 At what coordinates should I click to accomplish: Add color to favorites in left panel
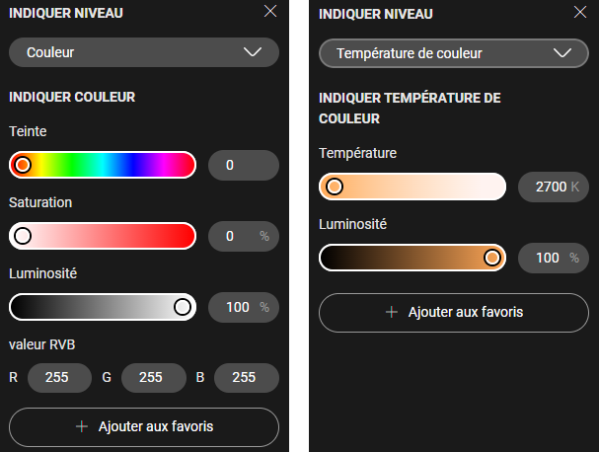click(x=144, y=427)
